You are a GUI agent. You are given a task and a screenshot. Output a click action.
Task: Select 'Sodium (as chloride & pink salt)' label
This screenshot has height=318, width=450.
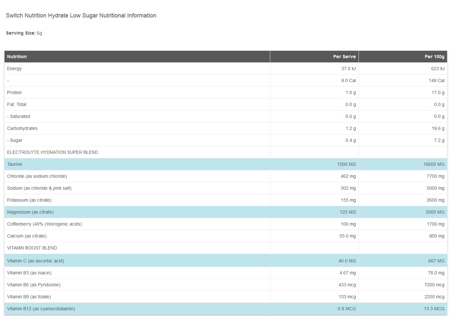coord(39,188)
